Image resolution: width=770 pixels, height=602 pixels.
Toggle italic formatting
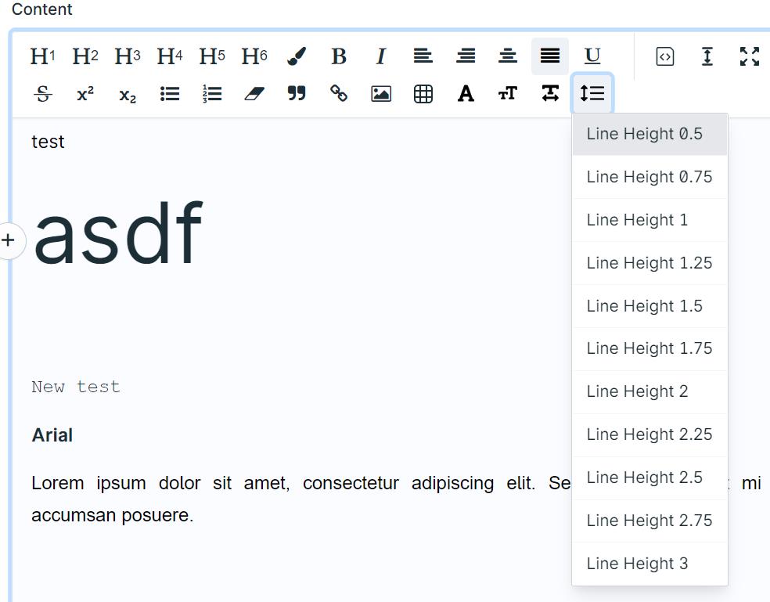(x=381, y=56)
